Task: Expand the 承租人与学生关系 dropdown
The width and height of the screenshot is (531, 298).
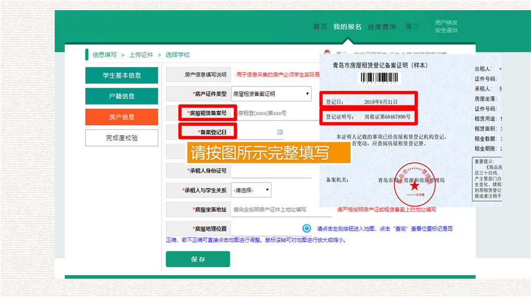Action: [x=251, y=190]
